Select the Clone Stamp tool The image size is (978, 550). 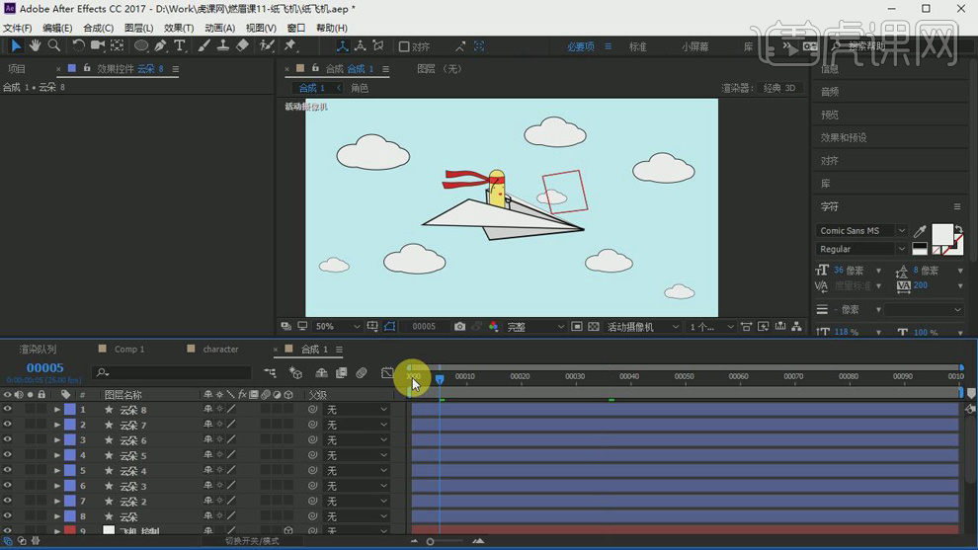coord(222,45)
